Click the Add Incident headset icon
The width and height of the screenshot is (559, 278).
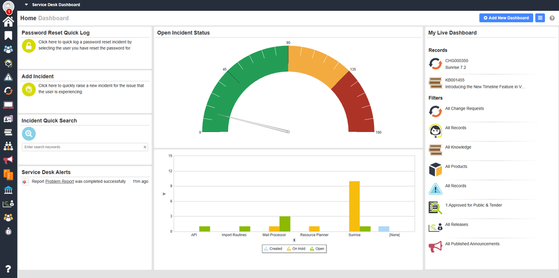(x=29, y=89)
